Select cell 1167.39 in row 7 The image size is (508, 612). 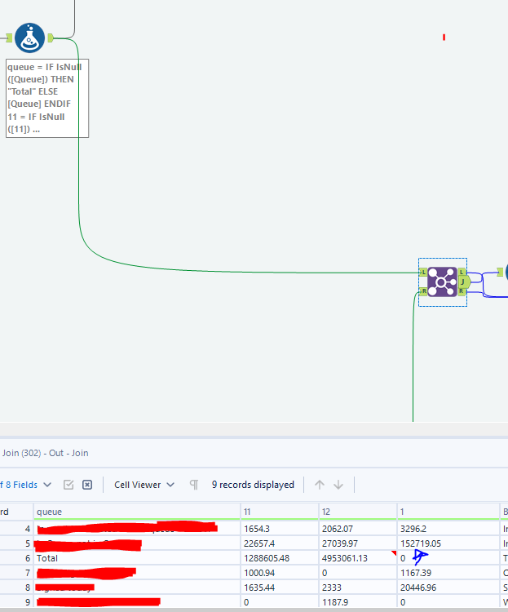coord(448,573)
